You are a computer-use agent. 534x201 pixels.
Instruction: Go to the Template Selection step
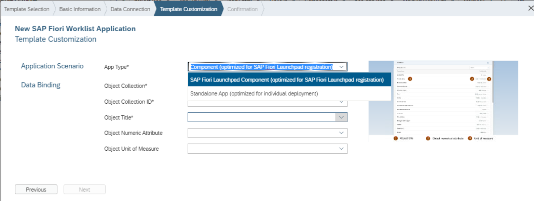coord(27,9)
